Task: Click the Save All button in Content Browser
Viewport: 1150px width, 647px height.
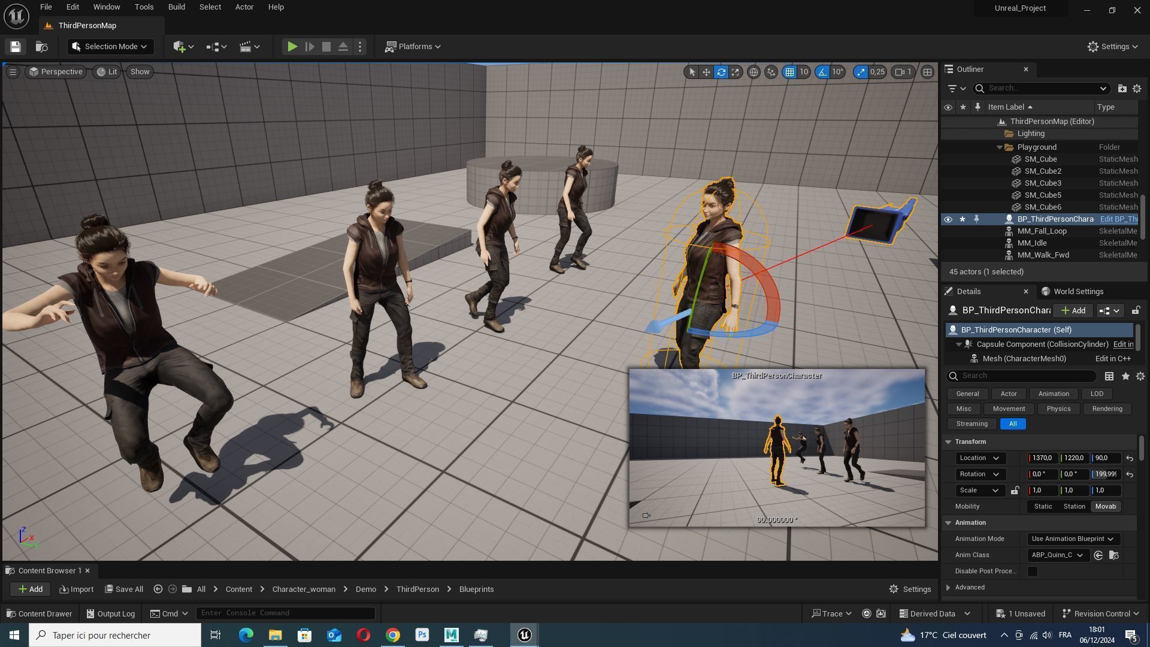Action: point(124,589)
